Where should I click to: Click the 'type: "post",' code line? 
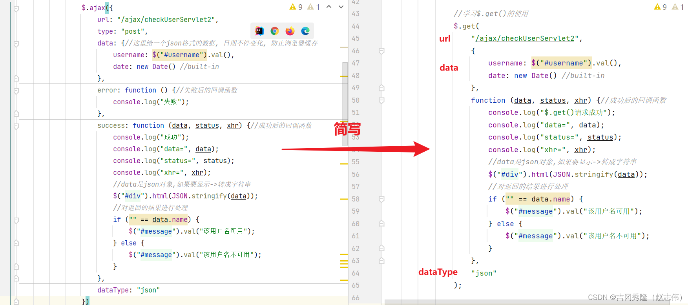pos(122,31)
